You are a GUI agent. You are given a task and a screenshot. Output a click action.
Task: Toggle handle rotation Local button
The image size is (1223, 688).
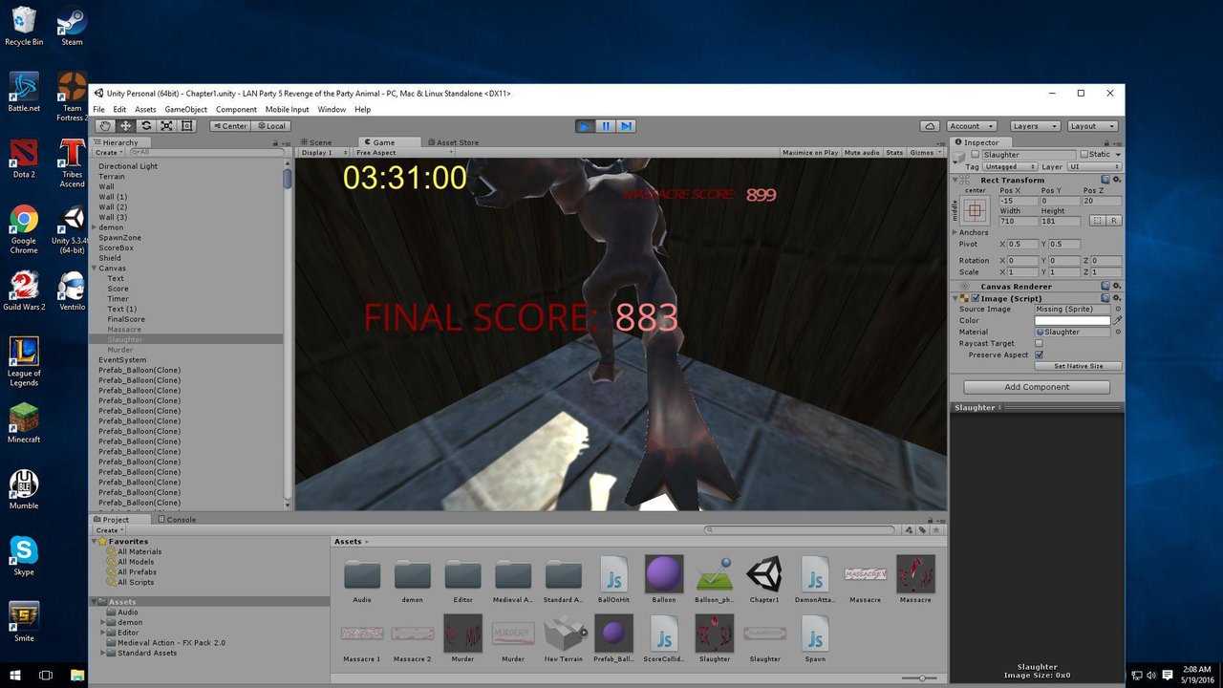270,126
